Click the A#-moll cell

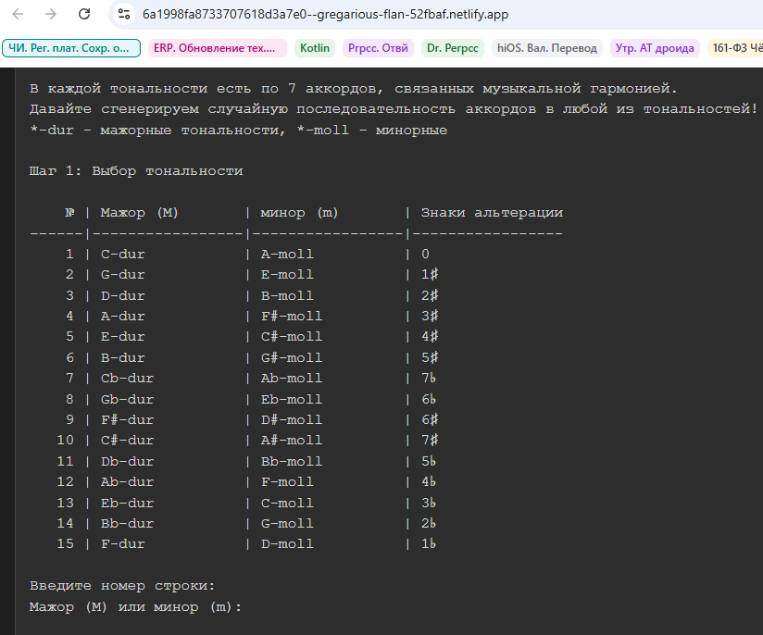292,441
